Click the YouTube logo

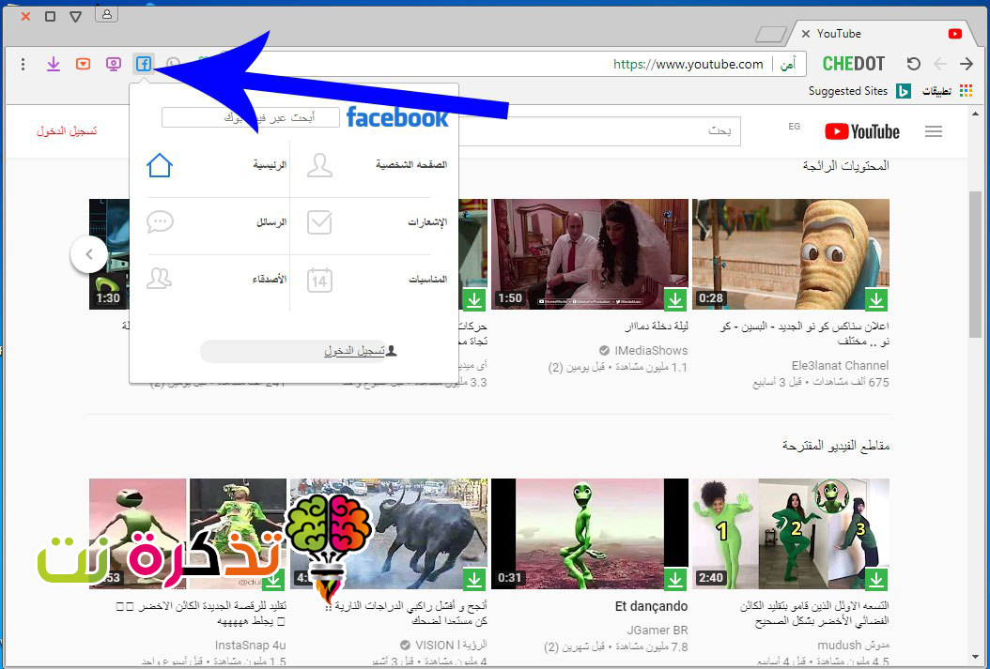point(862,131)
